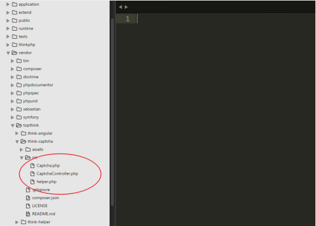Viewport: 316px width, 226px height.
Task: Expand the composer folder arrow
Action: tap(13, 69)
